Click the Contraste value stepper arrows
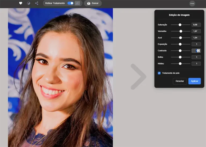Viewport: 206px width, 147px height. point(198,51)
